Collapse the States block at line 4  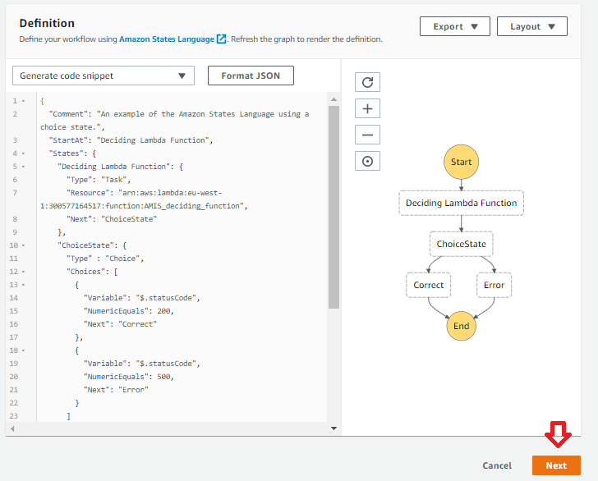pyautogui.click(x=23, y=153)
